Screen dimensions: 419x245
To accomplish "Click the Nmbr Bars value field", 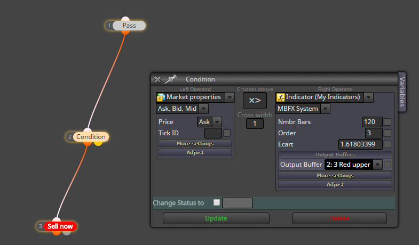I will pos(372,122).
